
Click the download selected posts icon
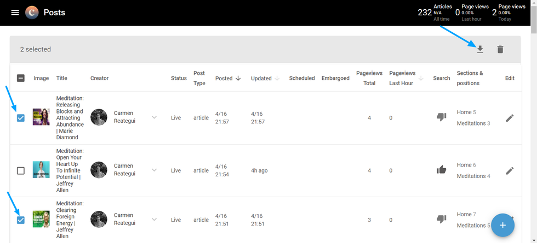480,49
